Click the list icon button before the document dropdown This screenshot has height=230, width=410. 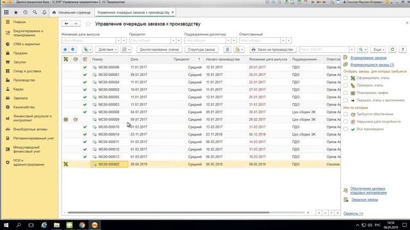(227, 50)
